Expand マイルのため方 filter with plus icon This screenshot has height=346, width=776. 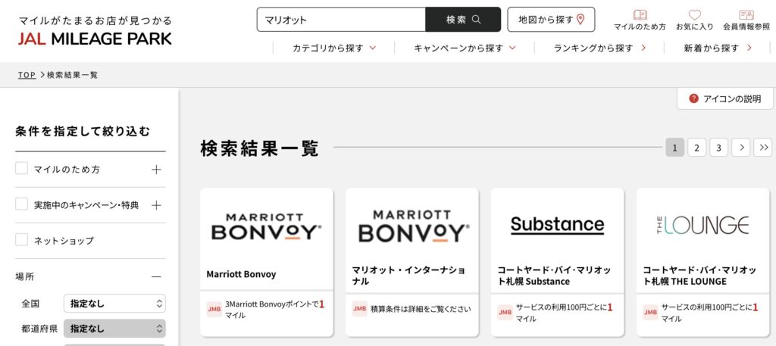156,170
